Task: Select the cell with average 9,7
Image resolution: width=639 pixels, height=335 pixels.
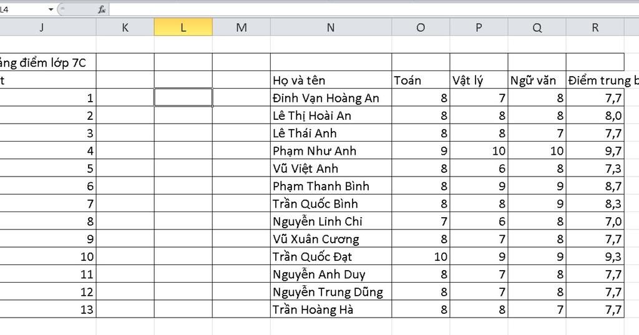Action: tap(595, 151)
